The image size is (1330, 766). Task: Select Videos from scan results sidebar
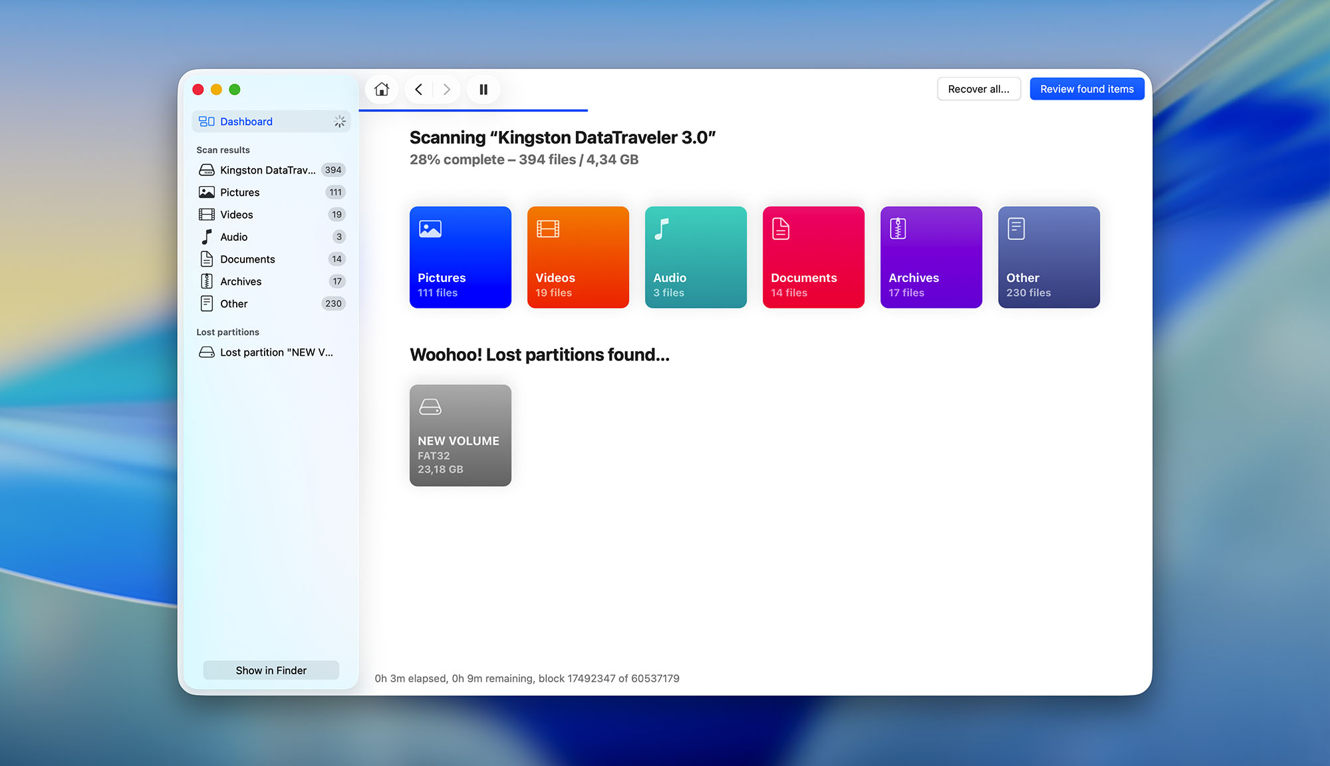coord(237,214)
